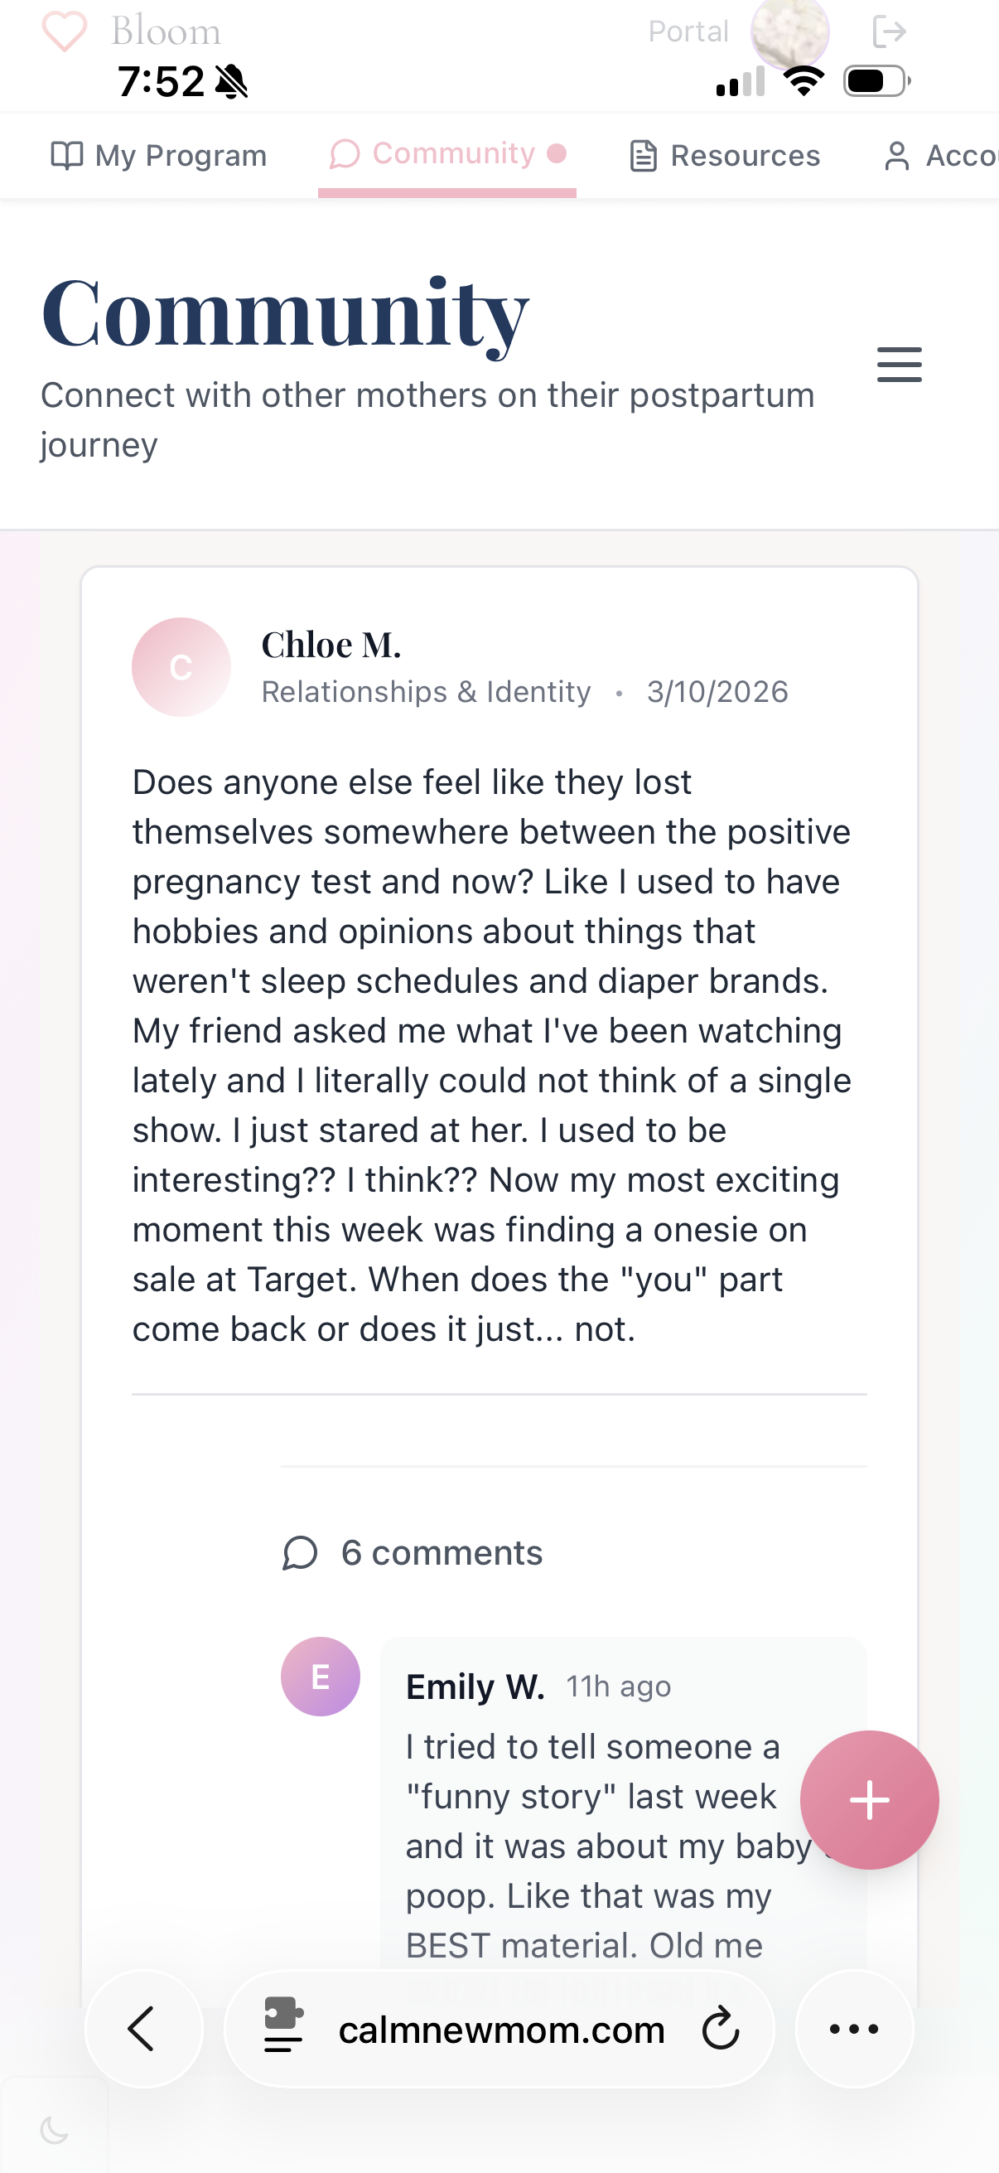Select the Community tab
The image size is (999, 2173).
click(x=446, y=154)
